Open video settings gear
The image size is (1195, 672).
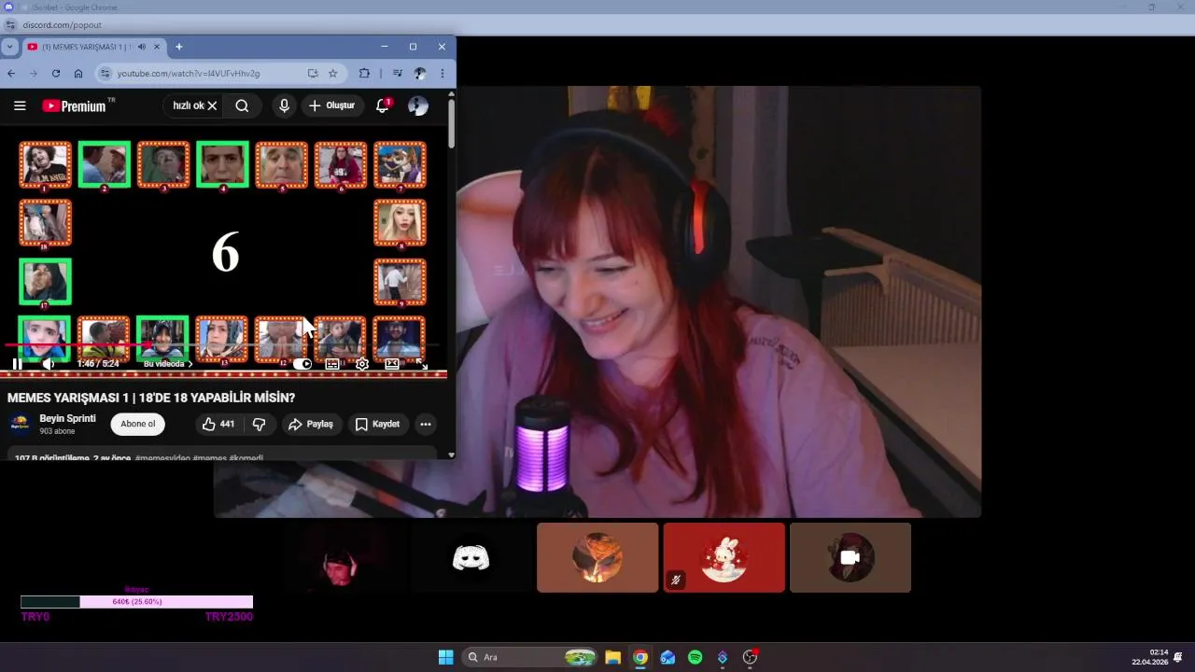tap(362, 364)
